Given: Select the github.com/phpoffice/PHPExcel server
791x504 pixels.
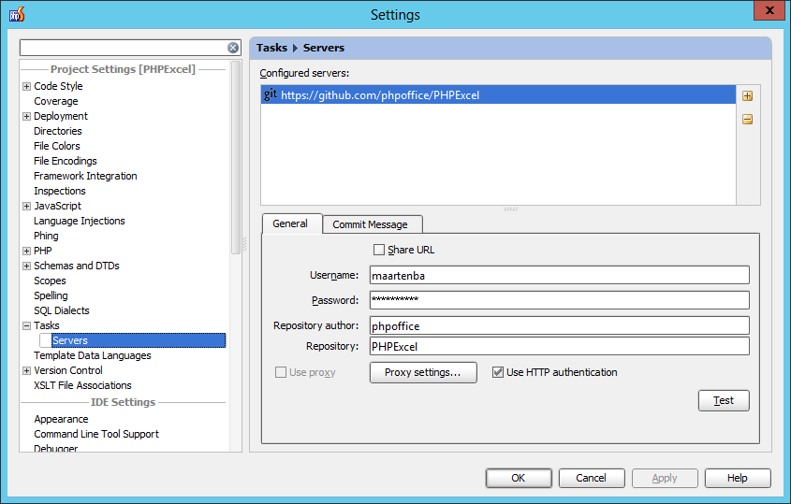Looking at the screenshot, I should [x=498, y=94].
